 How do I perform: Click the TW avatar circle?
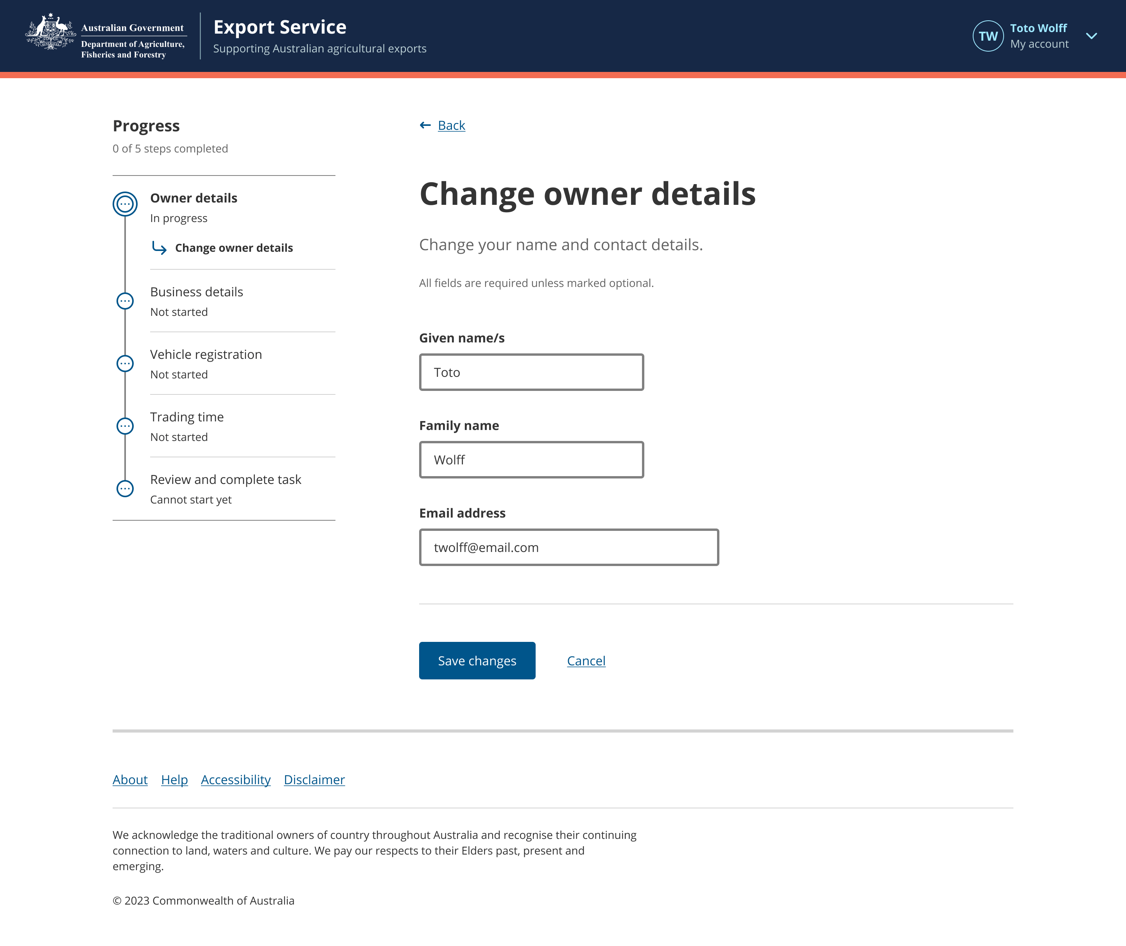(x=988, y=36)
